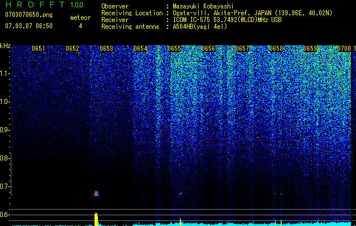Click the 0.6 kHz axis label
The image size is (356, 226).
[x=5, y=215]
